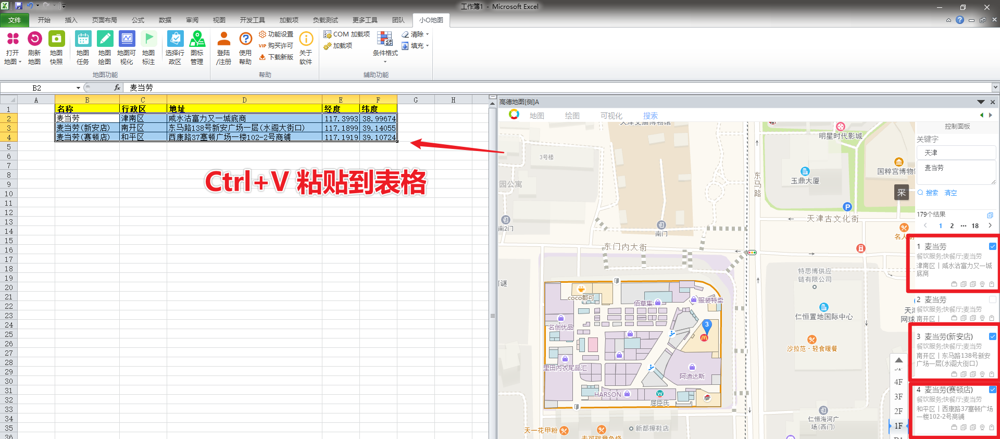Click the select-all corner of the sheet
Screen dimensions: 1000x439
pos(9,100)
